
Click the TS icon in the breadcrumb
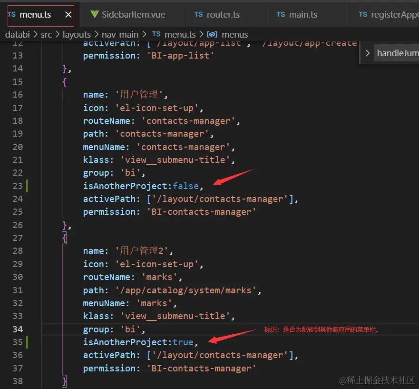tap(156, 34)
